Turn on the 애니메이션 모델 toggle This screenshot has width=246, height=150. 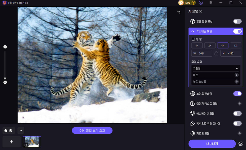pos(237,113)
